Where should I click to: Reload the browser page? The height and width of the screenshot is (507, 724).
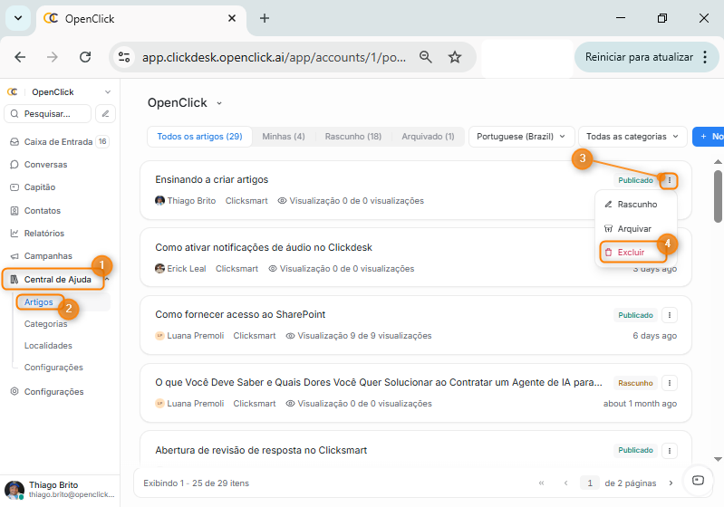(85, 57)
